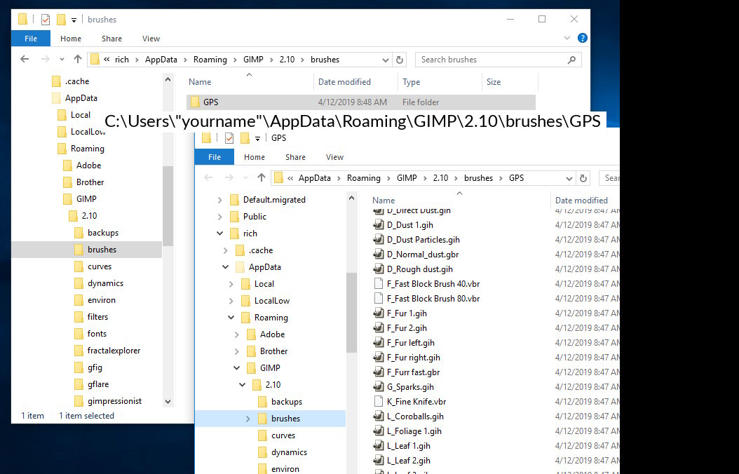The width and height of the screenshot is (739, 474).
Task: Click Roaming breadcrumb in brushes address bar
Action: 210,60
